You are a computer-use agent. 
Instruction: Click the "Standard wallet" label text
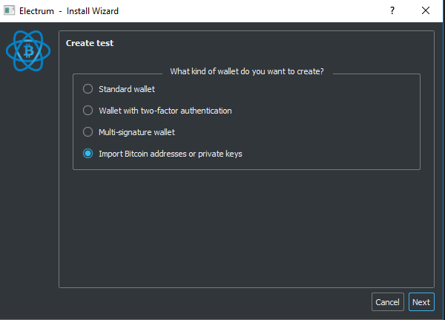click(127, 89)
